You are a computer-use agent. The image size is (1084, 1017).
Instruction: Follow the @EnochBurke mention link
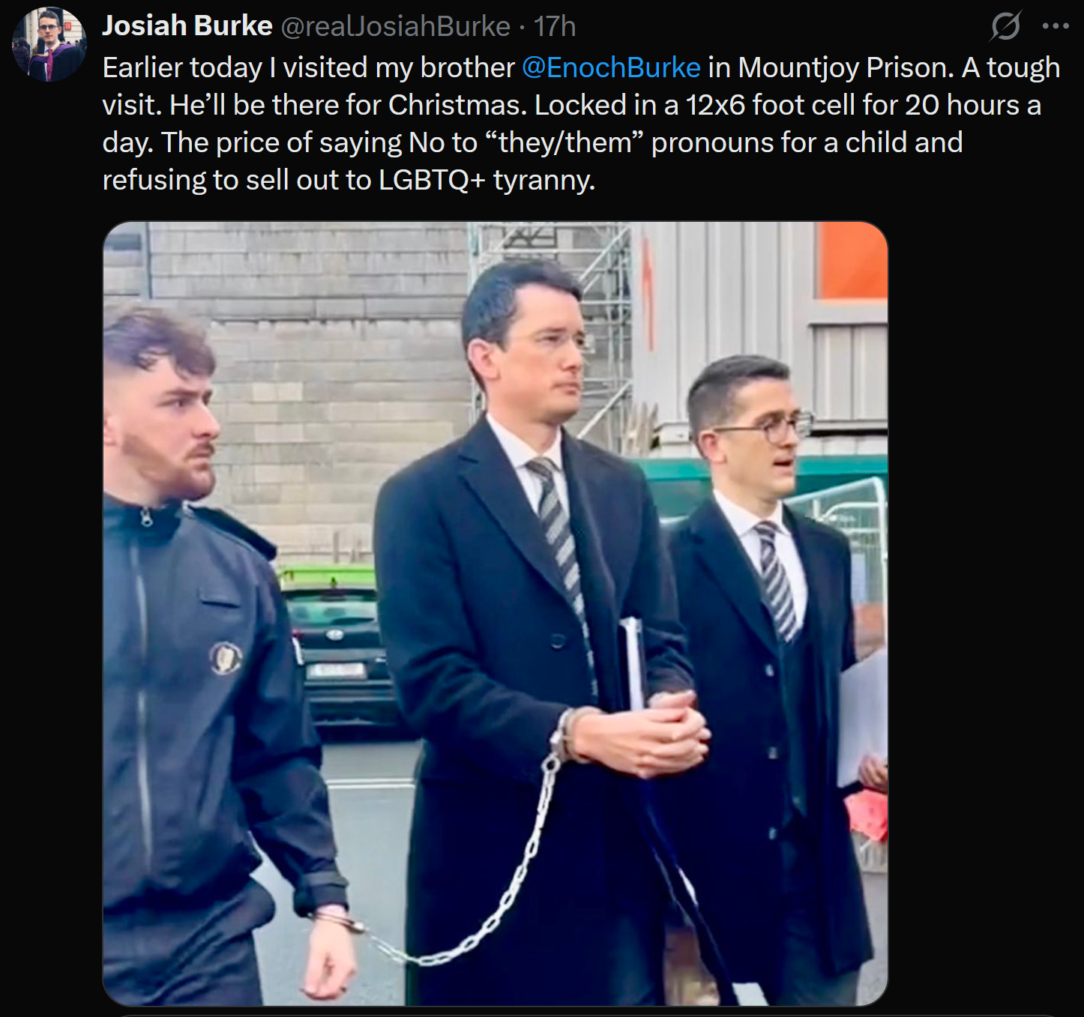click(x=611, y=67)
